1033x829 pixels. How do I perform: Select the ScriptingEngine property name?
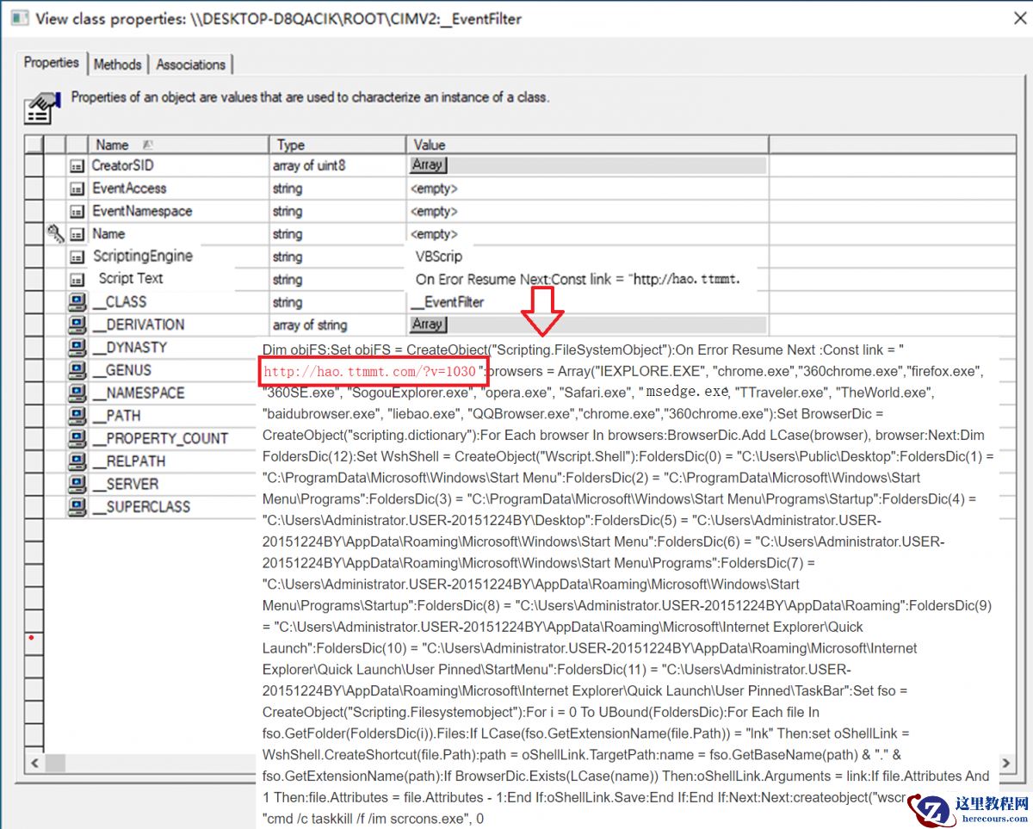coord(143,256)
